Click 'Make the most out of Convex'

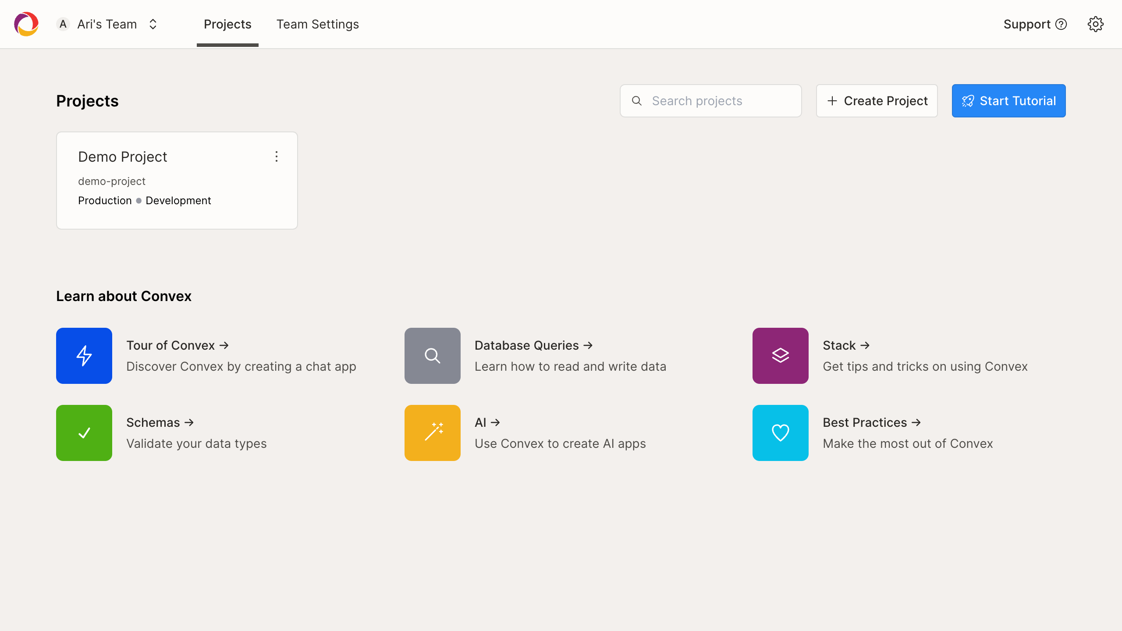pyautogui.click(x=908, y=443)
